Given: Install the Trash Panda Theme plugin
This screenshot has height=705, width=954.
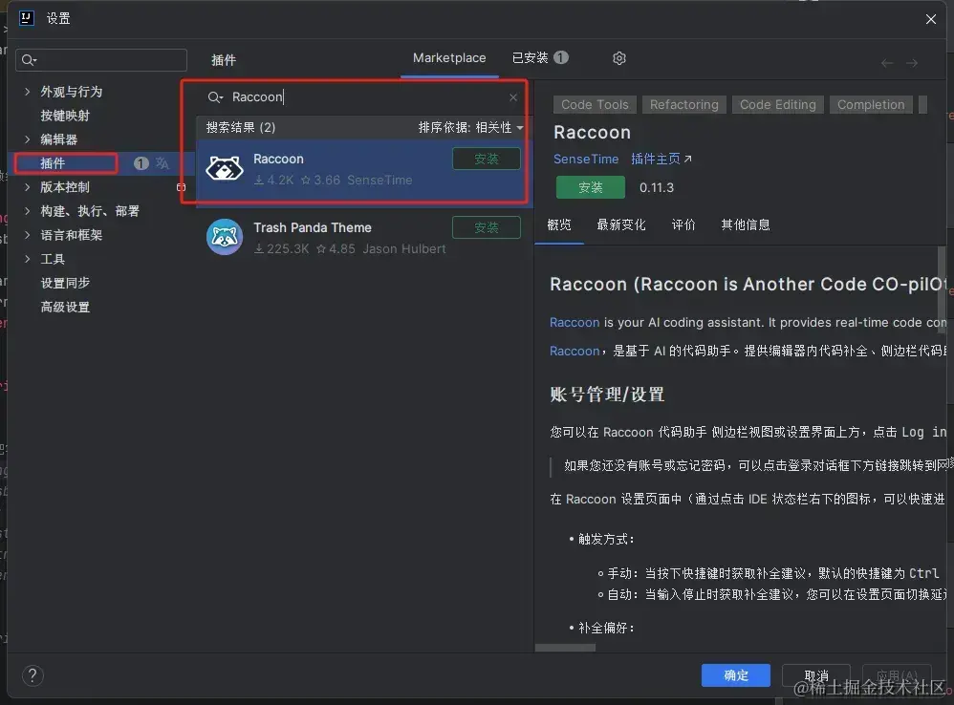Looking at the screenshot, I should point(487,228).
